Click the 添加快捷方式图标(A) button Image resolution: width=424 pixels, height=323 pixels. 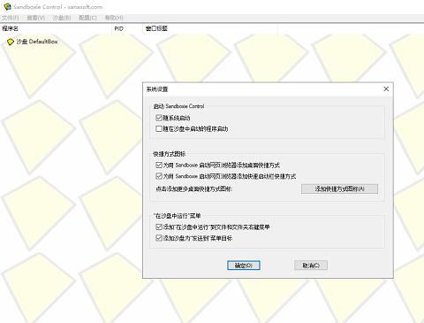click(x=339, y=189)
